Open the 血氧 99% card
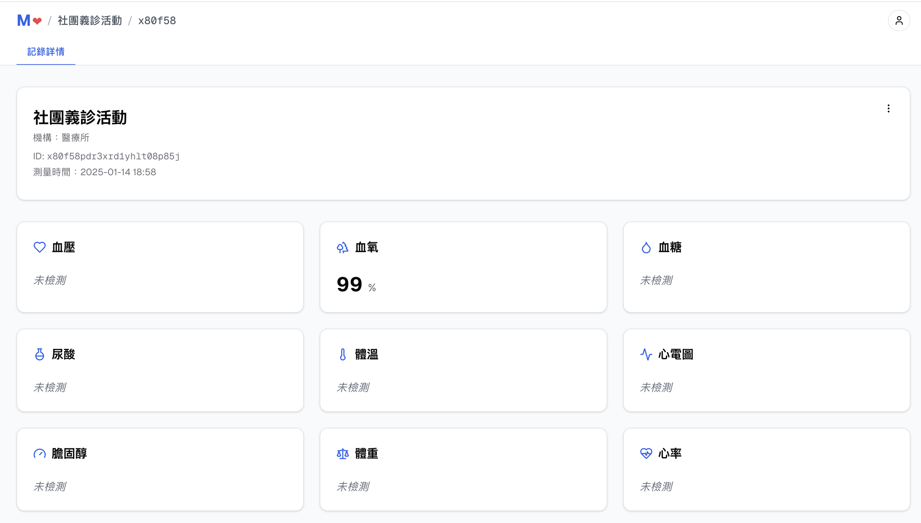The height and width of the screenshot is (523, 921). [x=463, y=267]
